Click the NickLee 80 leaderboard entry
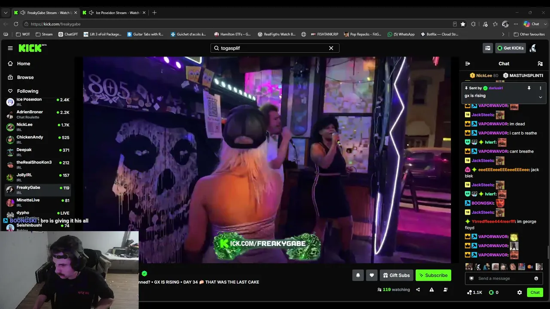This screenshot has width=550, height=309. pyautogui.click(x=484, y=76)
